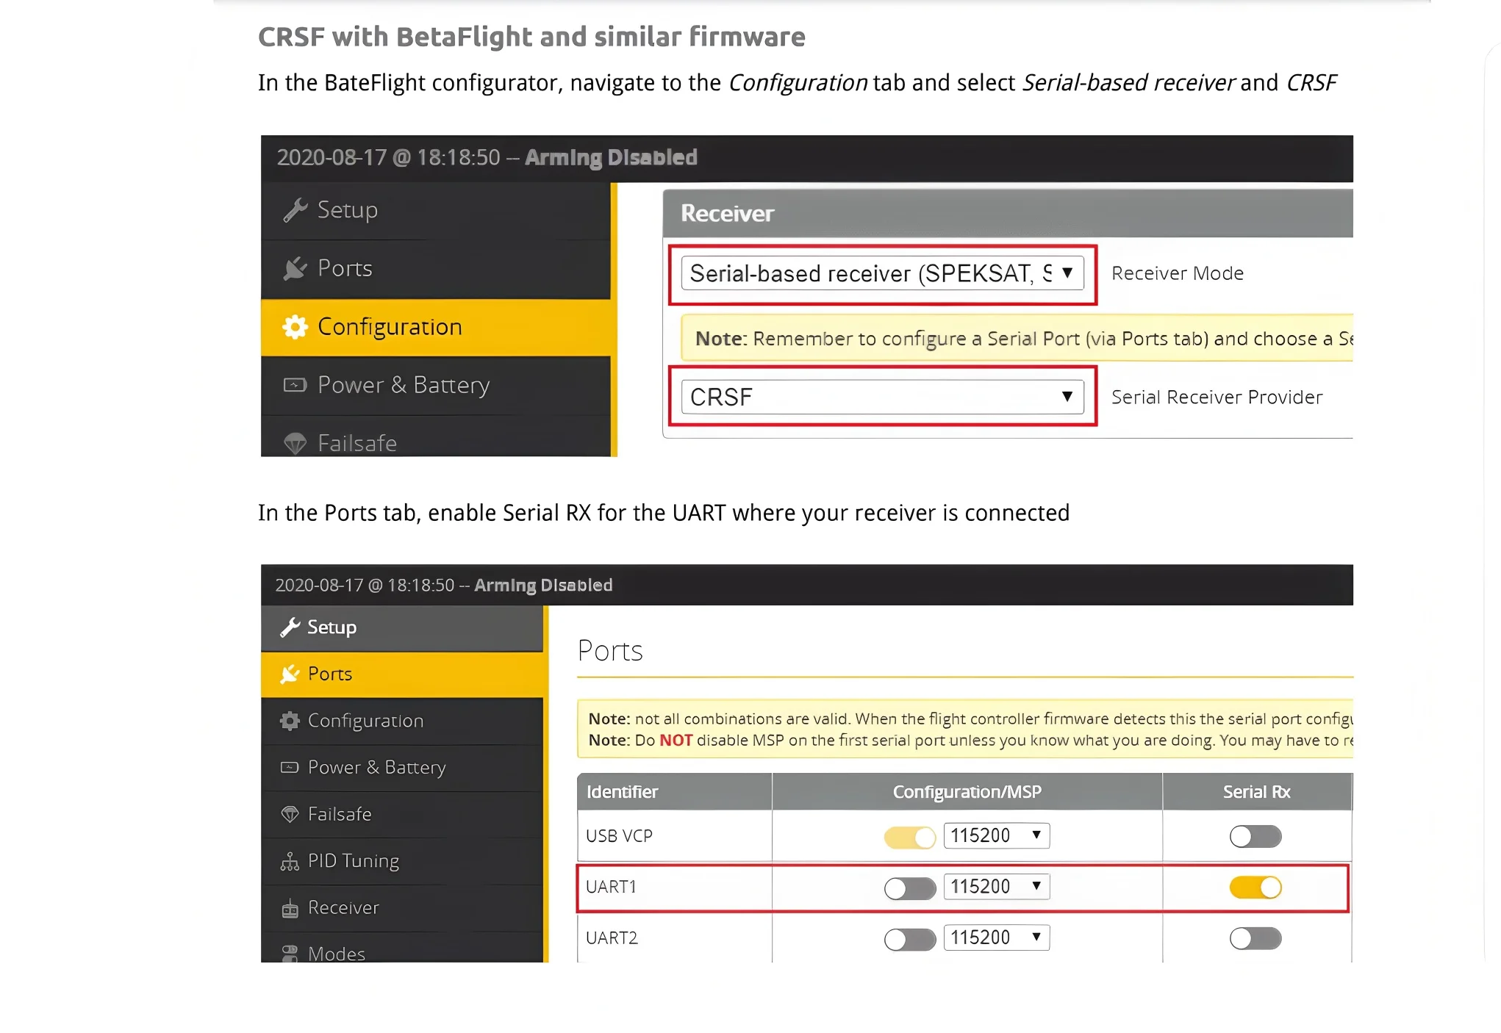Click the Ports page heading
1501x1033 pixels.
pyautogui.click(x=610, y=651)
